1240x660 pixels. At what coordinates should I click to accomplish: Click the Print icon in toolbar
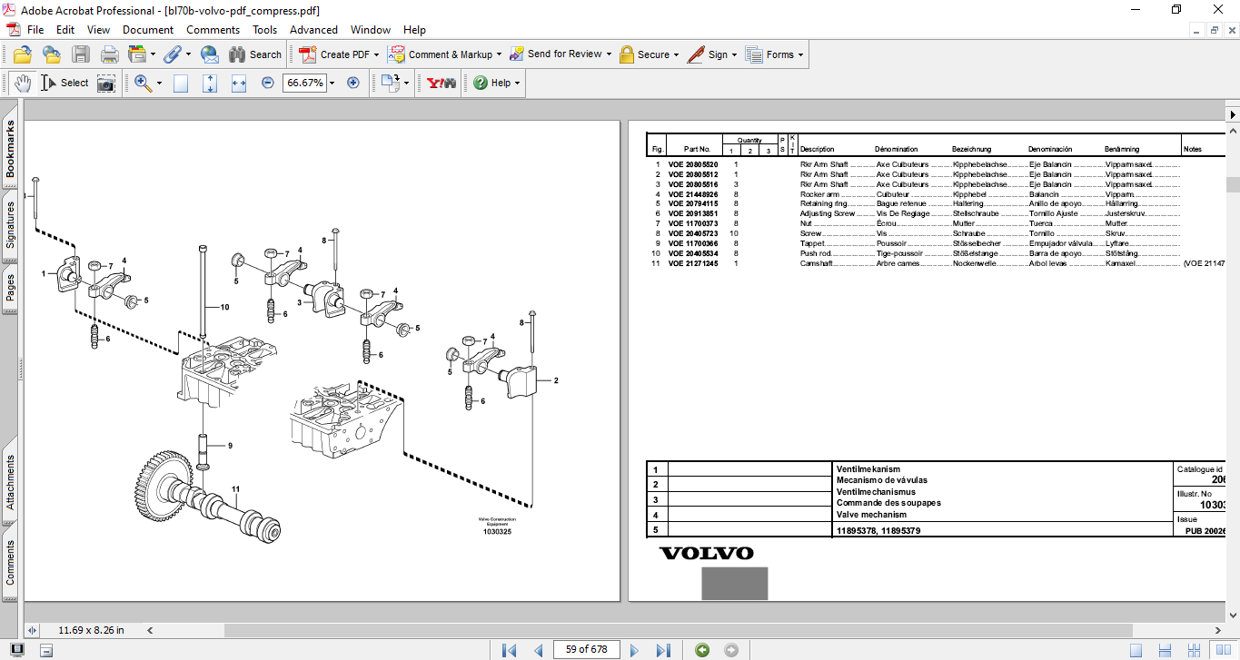coord(109,54)
